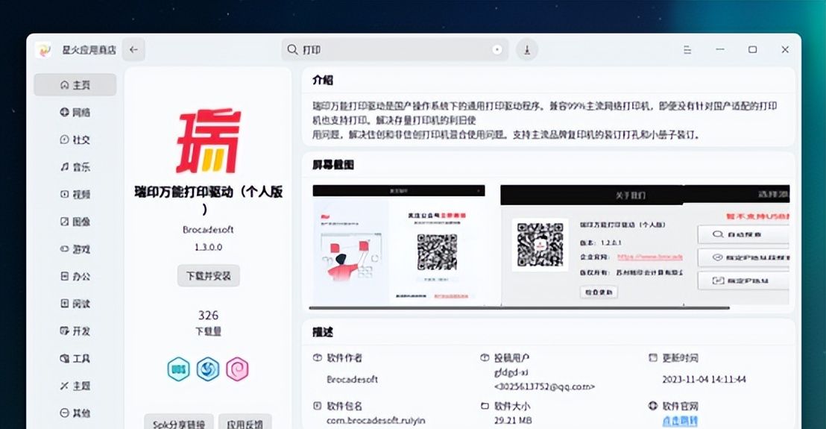Open the 阅读 category

[75, 304]
